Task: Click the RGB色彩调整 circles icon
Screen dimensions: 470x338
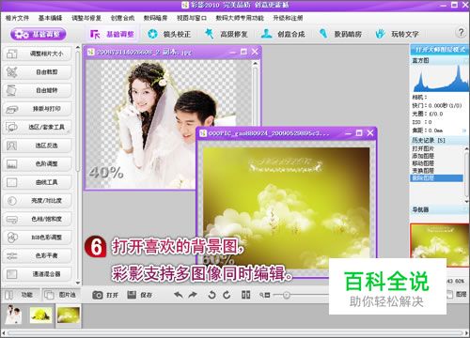Action: pos(12,238)
